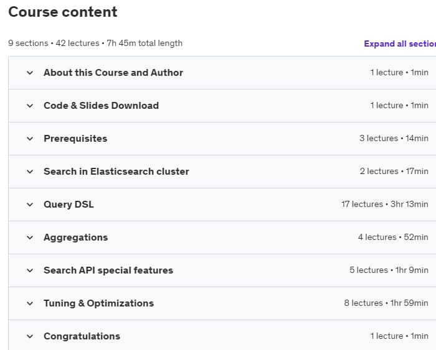Expand the Congratulations section chevron
The width and height of the screenshot is (436, 350).
coord(30,336)
